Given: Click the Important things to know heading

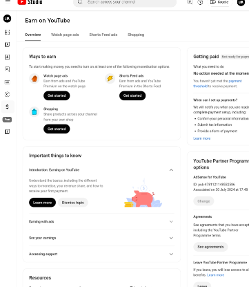Looking at the screenshot, I should point(55,156).
